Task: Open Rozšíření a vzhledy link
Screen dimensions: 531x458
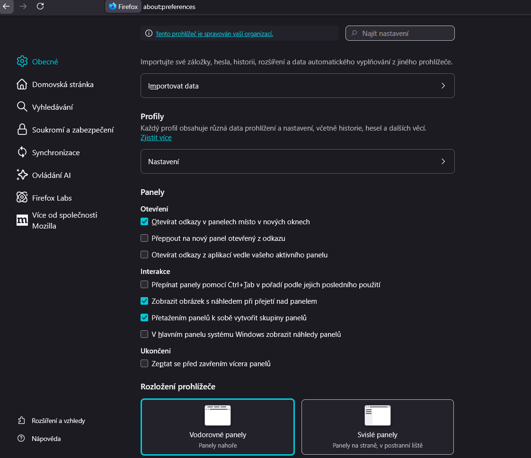Action: pyautogui.click(x=58, y=421)
